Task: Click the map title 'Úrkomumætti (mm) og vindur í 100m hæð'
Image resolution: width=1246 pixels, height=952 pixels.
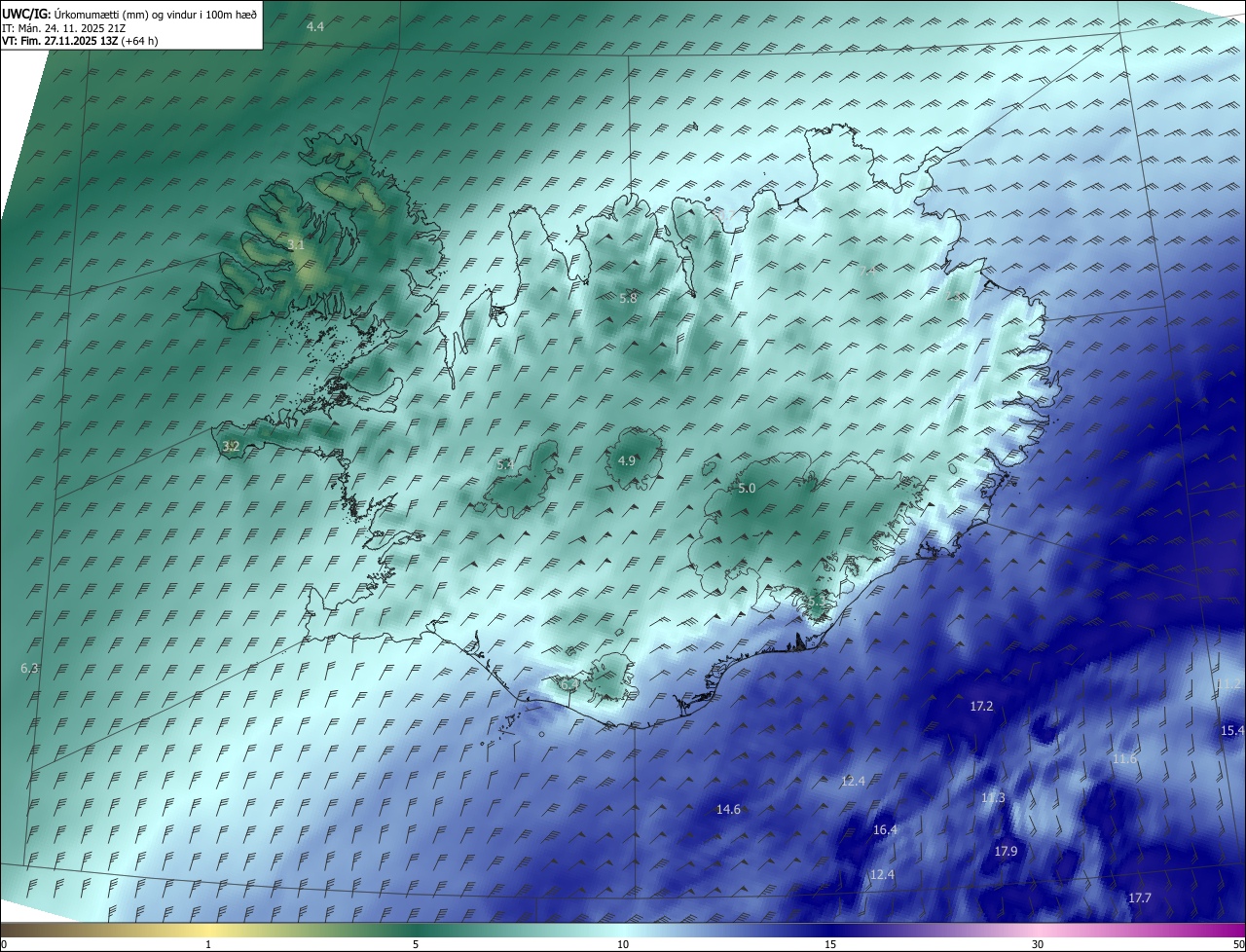Action: pyautogui.click(x=155, y=14)
